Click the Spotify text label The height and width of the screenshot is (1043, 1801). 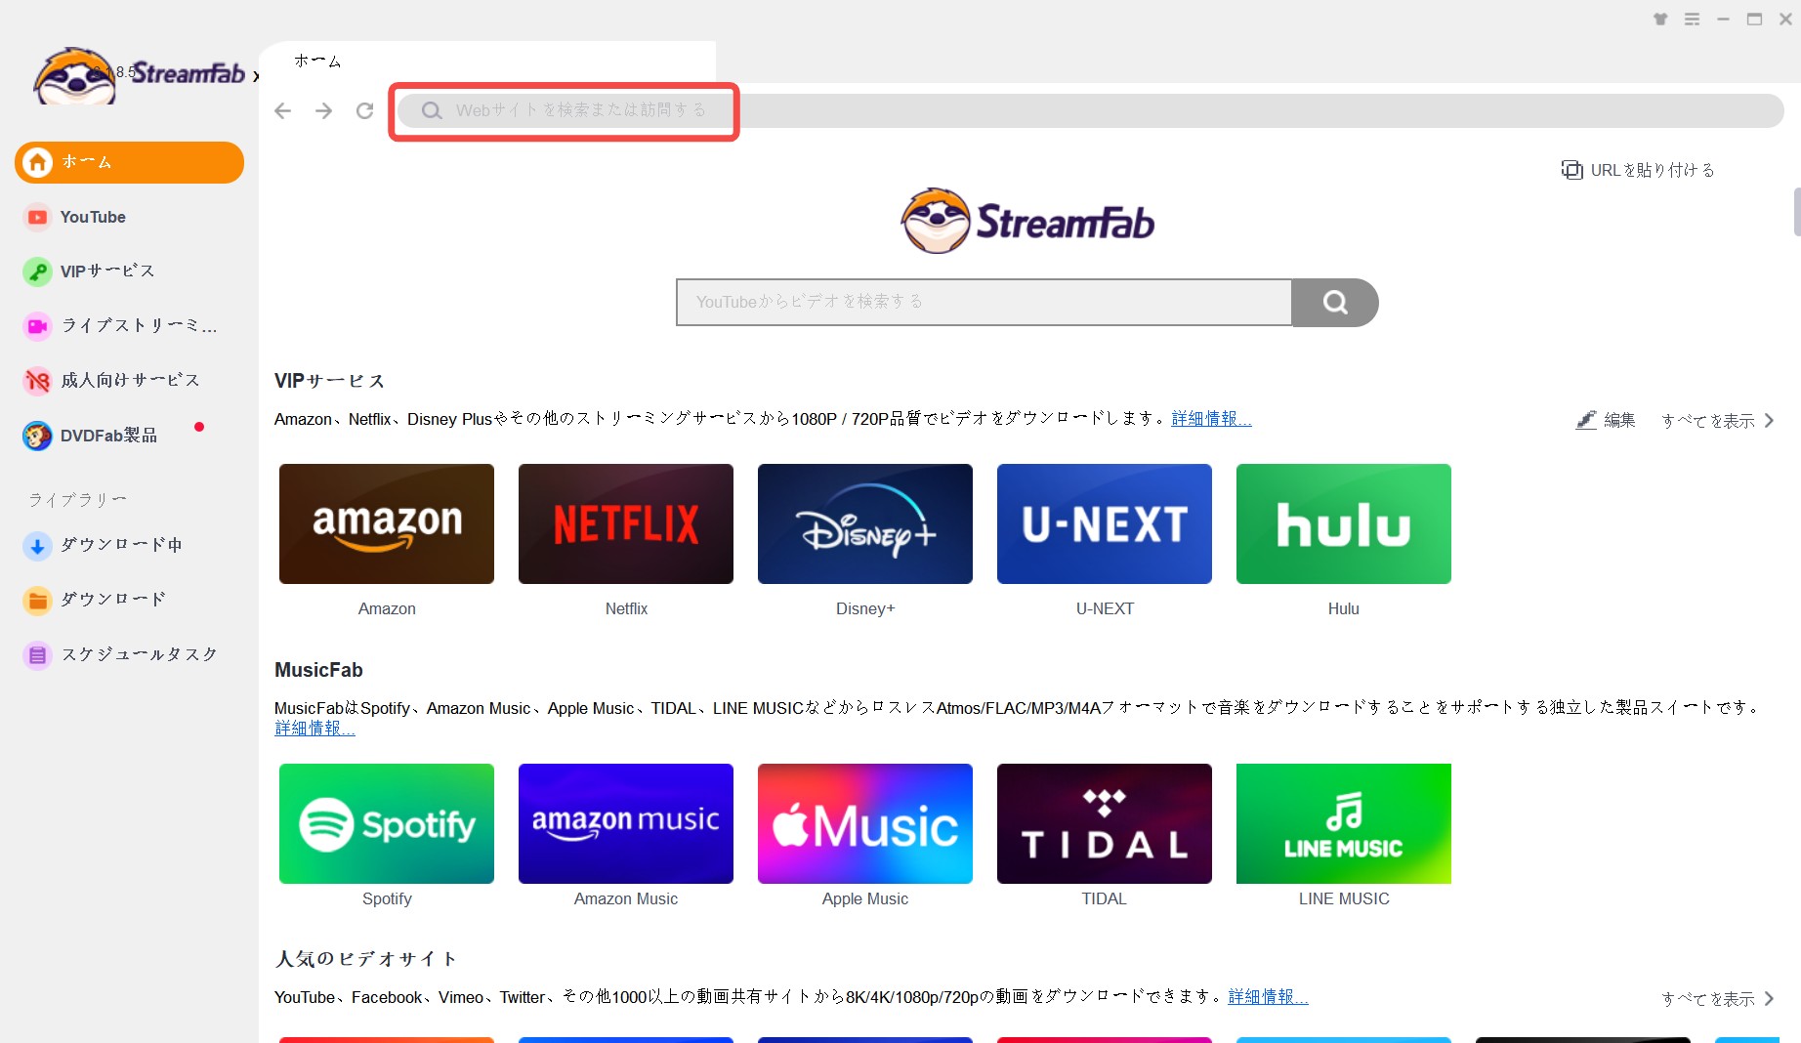tap(387, 898)
